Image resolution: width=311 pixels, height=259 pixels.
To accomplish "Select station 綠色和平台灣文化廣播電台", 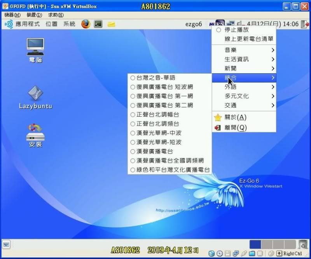I will (169, 170).
